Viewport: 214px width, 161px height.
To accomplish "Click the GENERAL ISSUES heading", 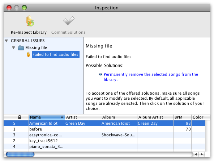I will click(x=28, y=41).
